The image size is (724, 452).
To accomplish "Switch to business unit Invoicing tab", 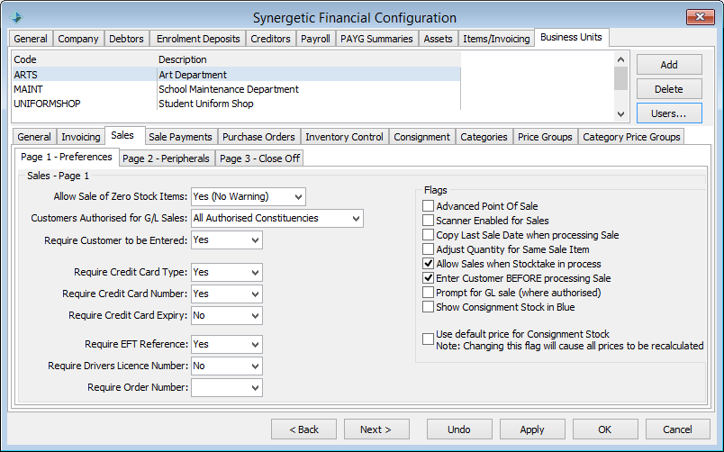I will pyautogui.click(x=81, y=137).
